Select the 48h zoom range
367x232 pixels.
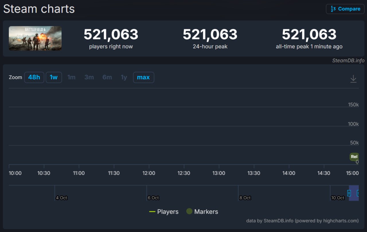[x=34, y=77]
